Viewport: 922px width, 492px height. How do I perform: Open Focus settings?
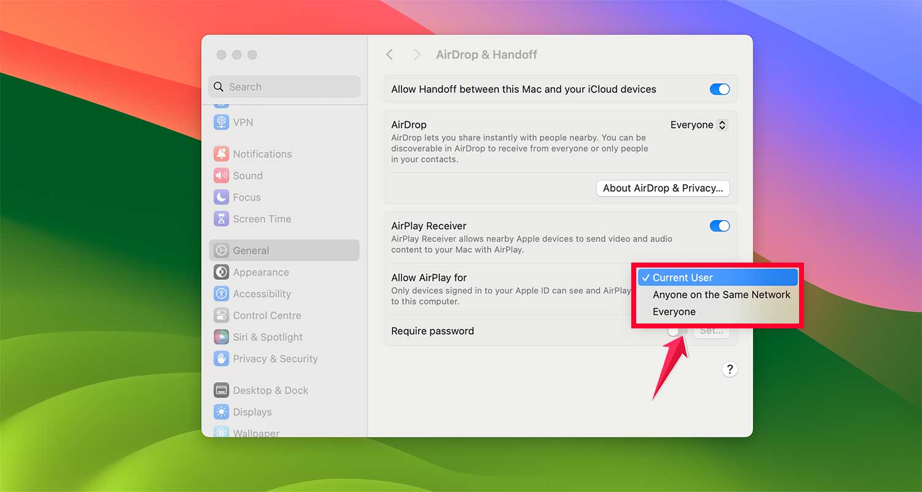tap(245, 197)
